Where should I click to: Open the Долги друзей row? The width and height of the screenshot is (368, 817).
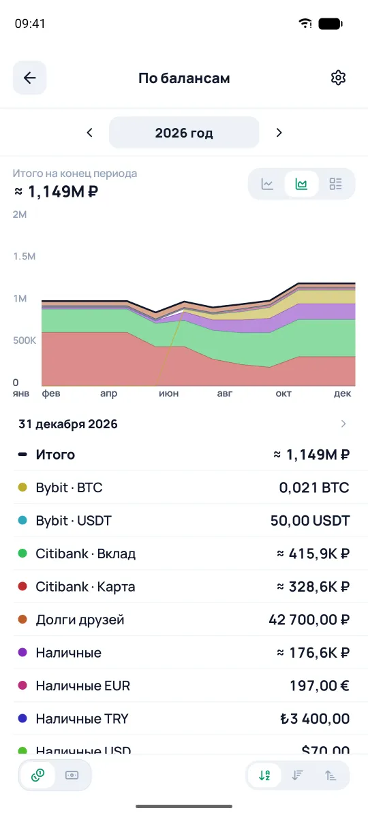pos(184,620)
